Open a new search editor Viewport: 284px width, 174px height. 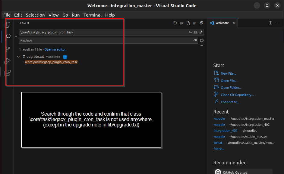pos(188,23)
